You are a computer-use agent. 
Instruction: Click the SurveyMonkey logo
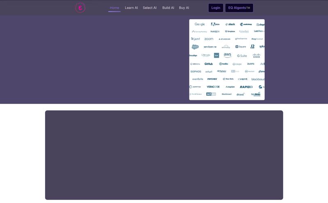[x=199, y=32]
